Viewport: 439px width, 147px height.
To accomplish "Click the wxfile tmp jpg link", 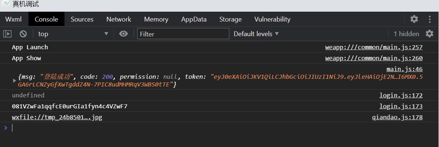I will pyautogui.click(x=57, y=117).
